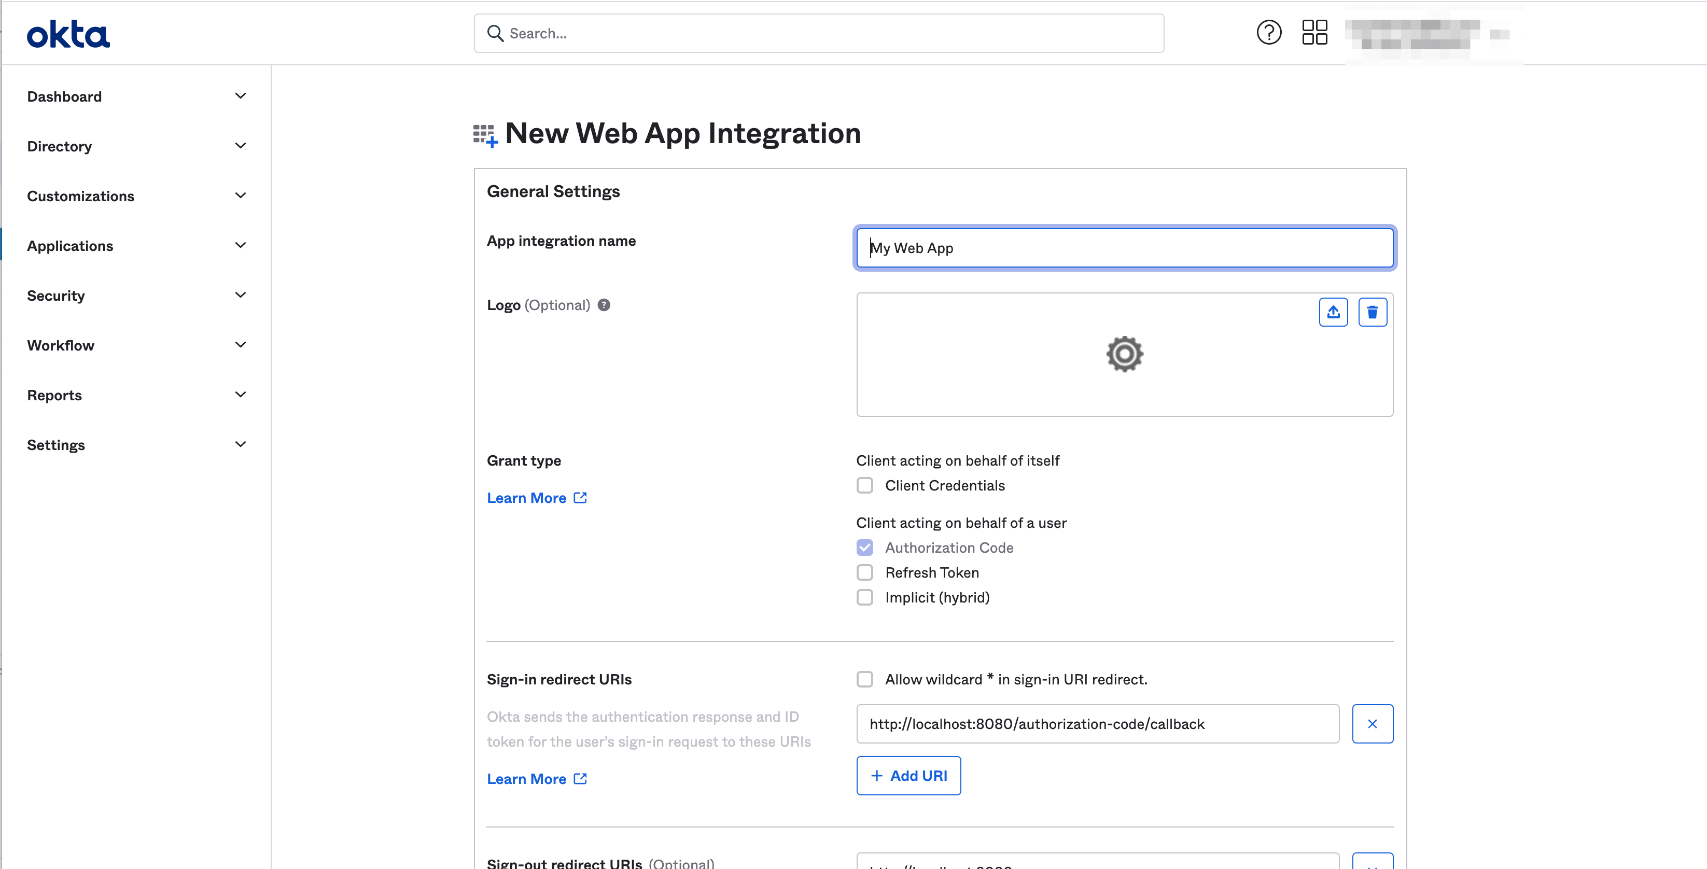The image size is (1707, 869).
Task: Enable the Refresh Token grant type
Action: pos(865,572)
